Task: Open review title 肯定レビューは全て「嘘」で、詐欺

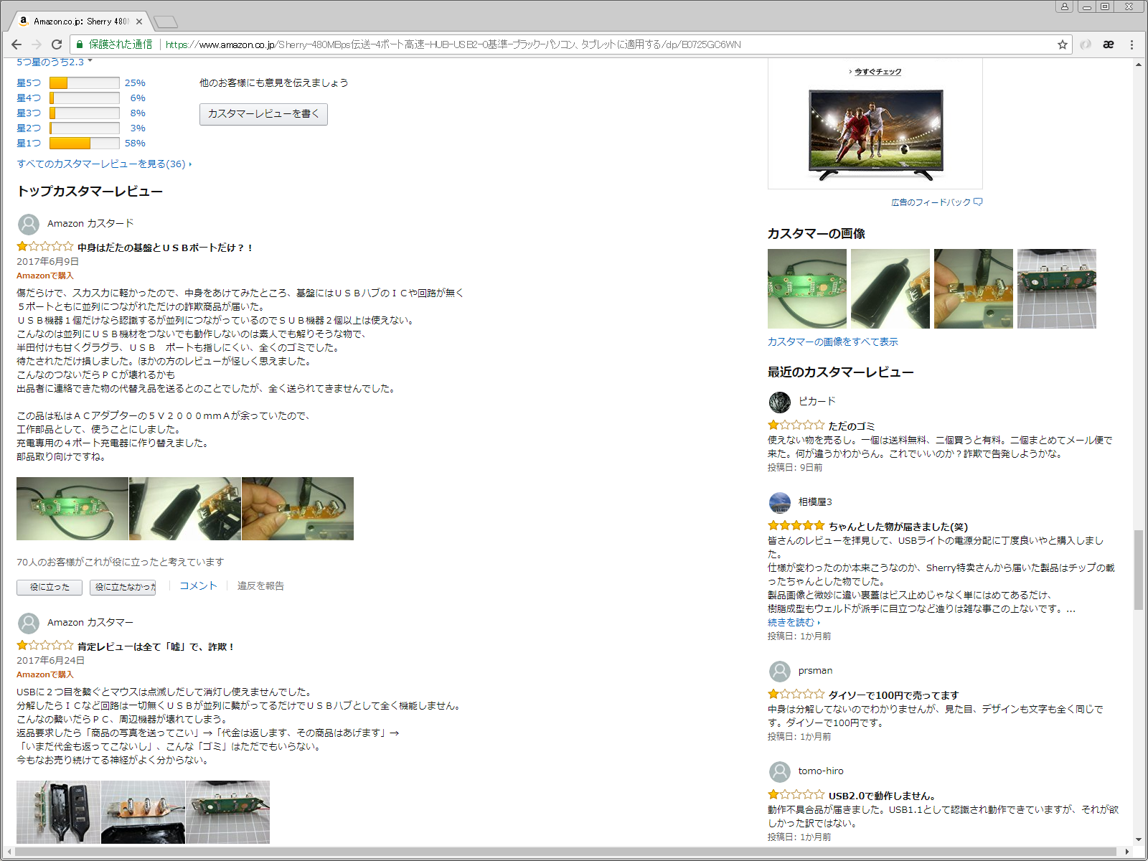Action: (156, 646)
